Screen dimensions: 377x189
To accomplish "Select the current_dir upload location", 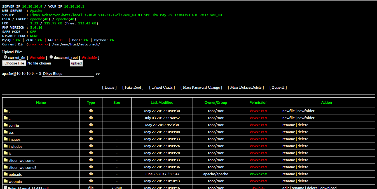I will [5, 57].
